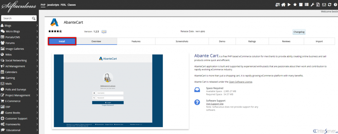Click the Ad Management megaphone icon
The height and width of the screenshot is (134, 338).
pyautogui.click(x=2, y=66)
